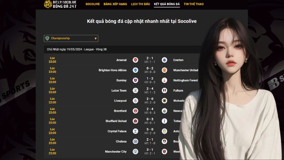Click the Manchester United club crest
The width and height of the screenshot is (284, 160).
click(164, 70)
